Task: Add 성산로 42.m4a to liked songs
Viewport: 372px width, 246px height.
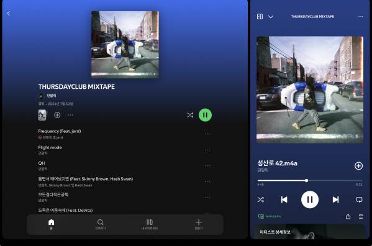Action: [x=358, y=166]
